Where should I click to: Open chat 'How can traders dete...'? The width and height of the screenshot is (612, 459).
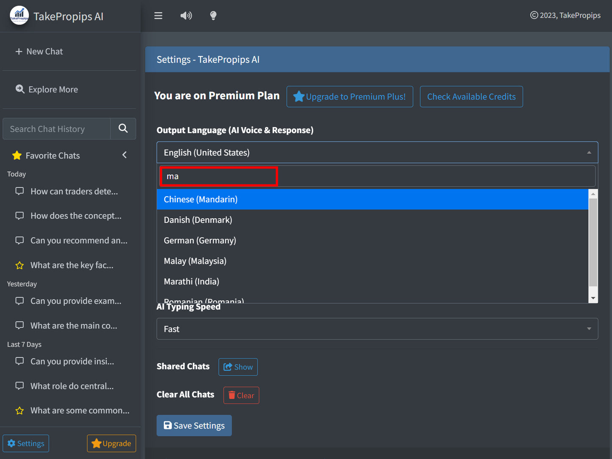[74, 192]
